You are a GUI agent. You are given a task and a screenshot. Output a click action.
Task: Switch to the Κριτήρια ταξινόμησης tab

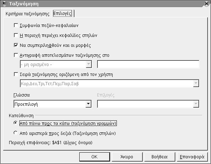pos(28,13)
